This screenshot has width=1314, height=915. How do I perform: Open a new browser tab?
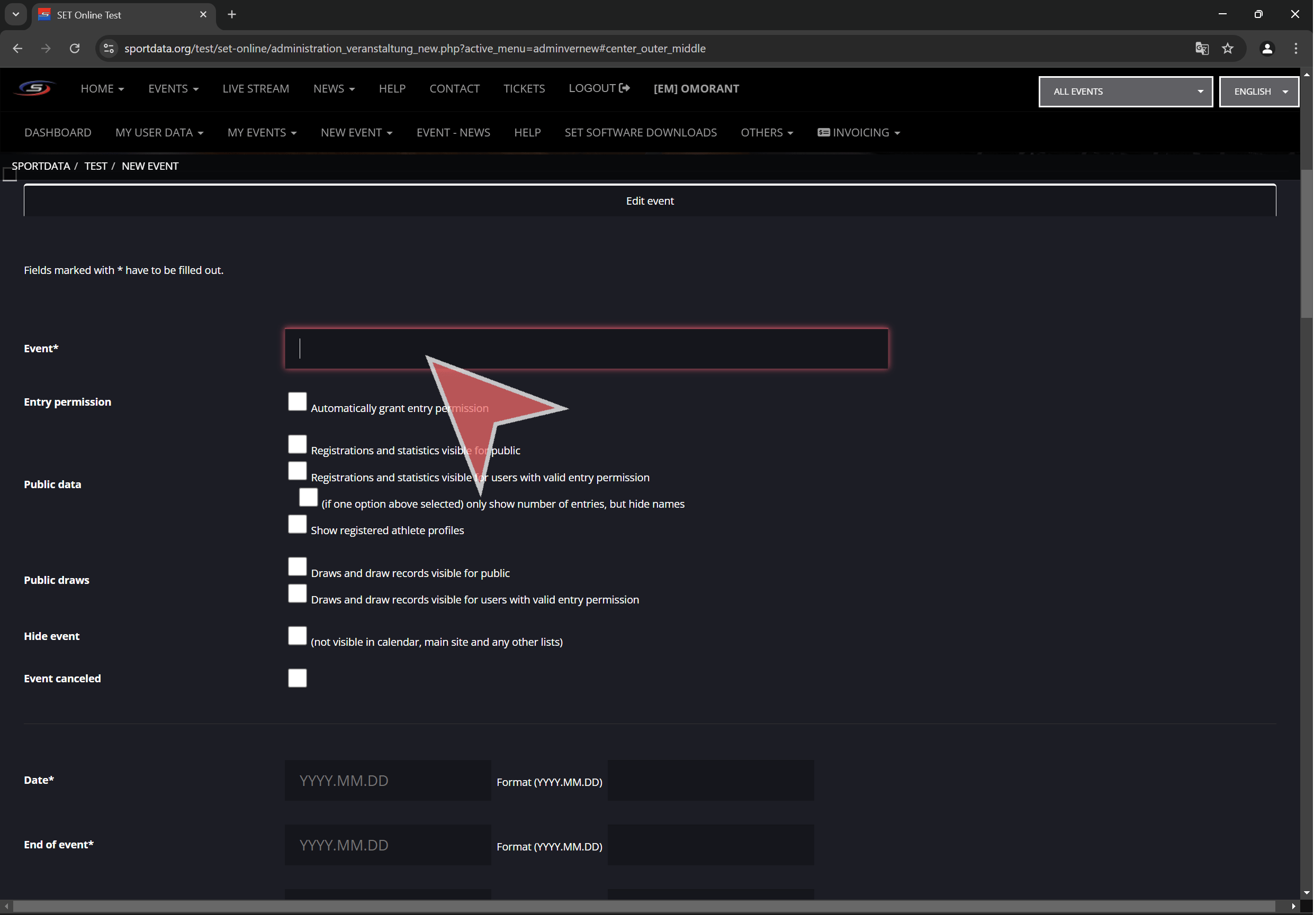[x=232, y=15]
